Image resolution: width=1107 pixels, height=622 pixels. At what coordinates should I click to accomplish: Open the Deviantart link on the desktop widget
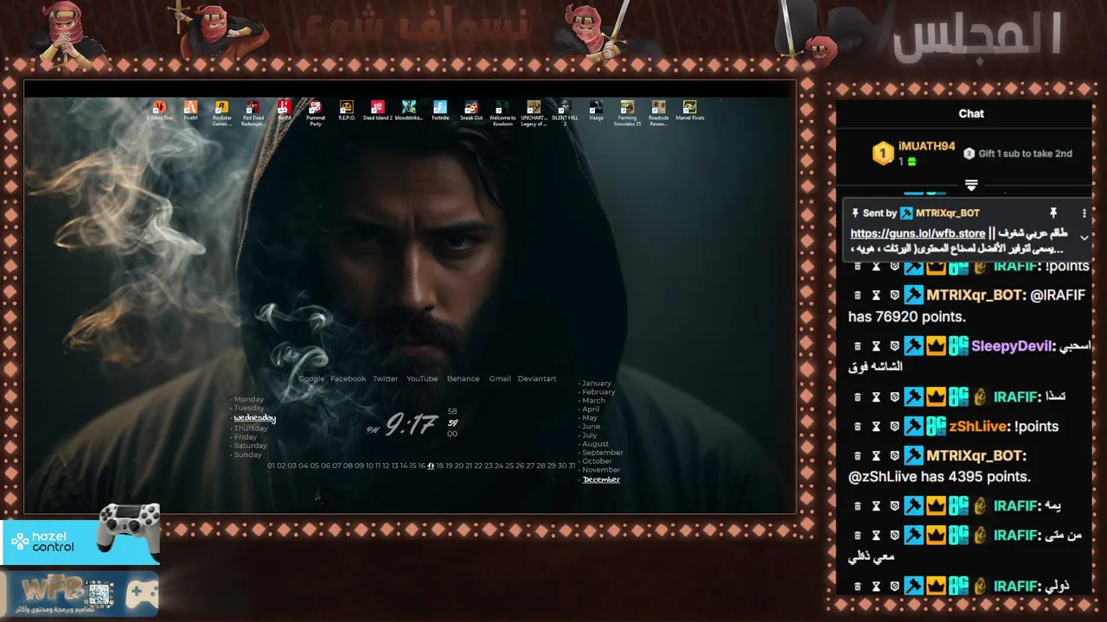(537, 378)
